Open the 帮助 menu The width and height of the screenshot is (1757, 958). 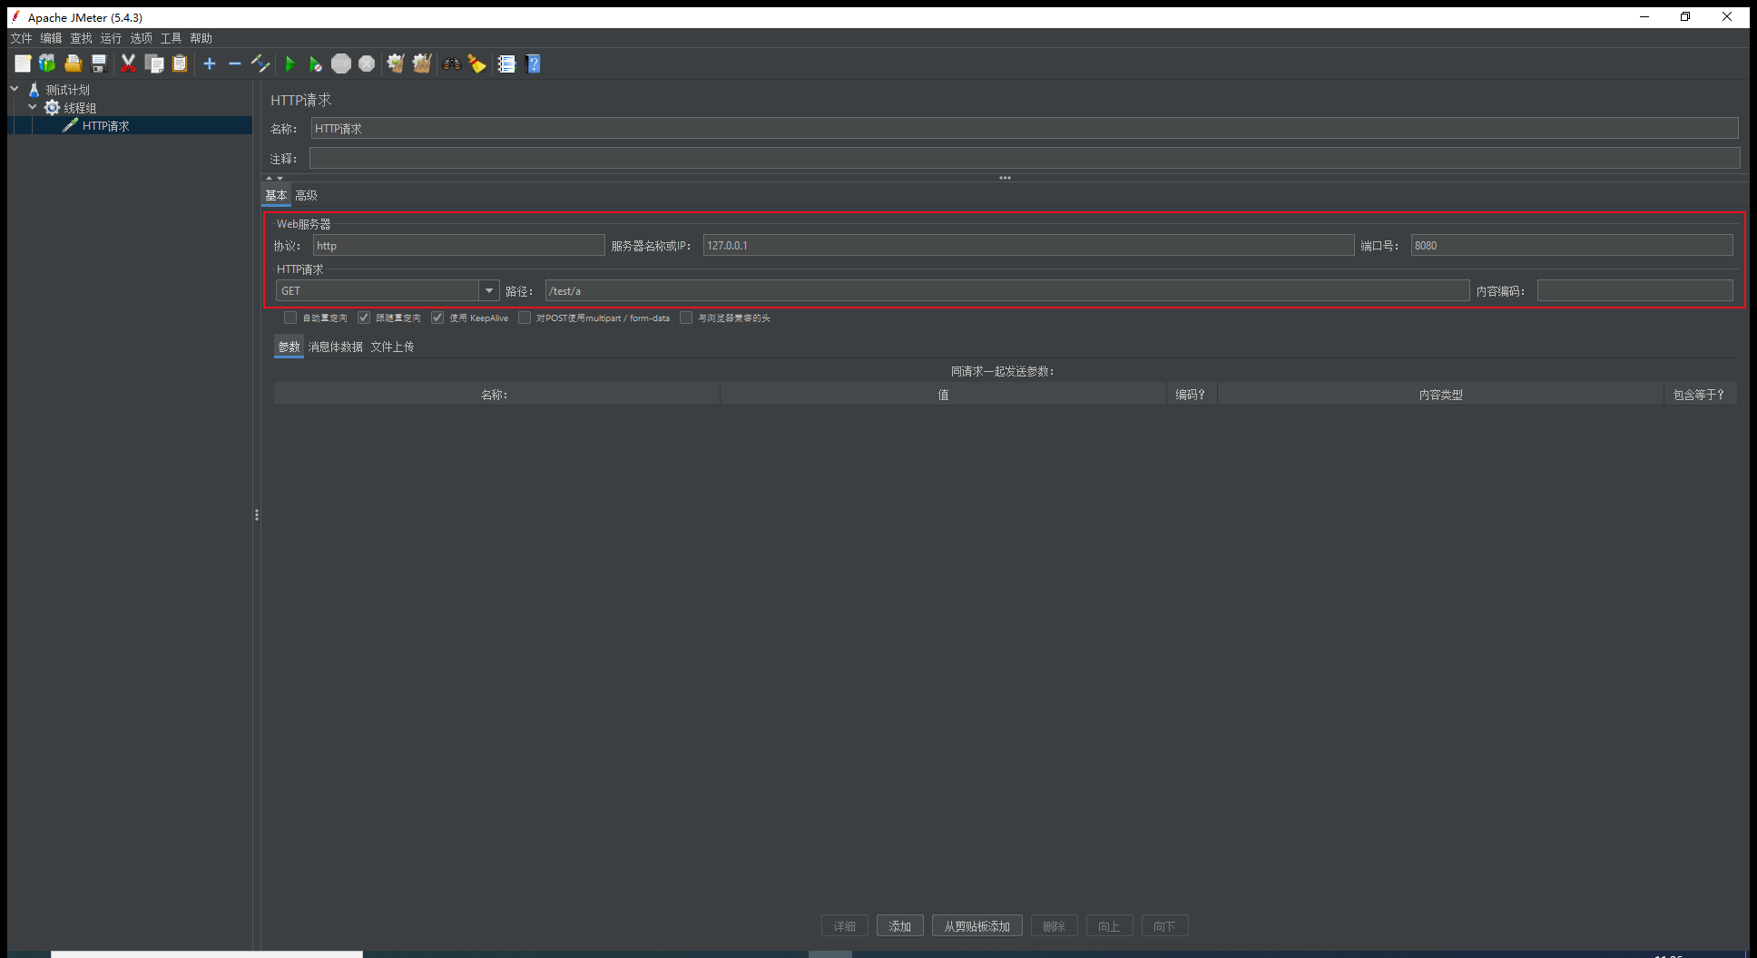pyautogui.click(x=201, y=38)
